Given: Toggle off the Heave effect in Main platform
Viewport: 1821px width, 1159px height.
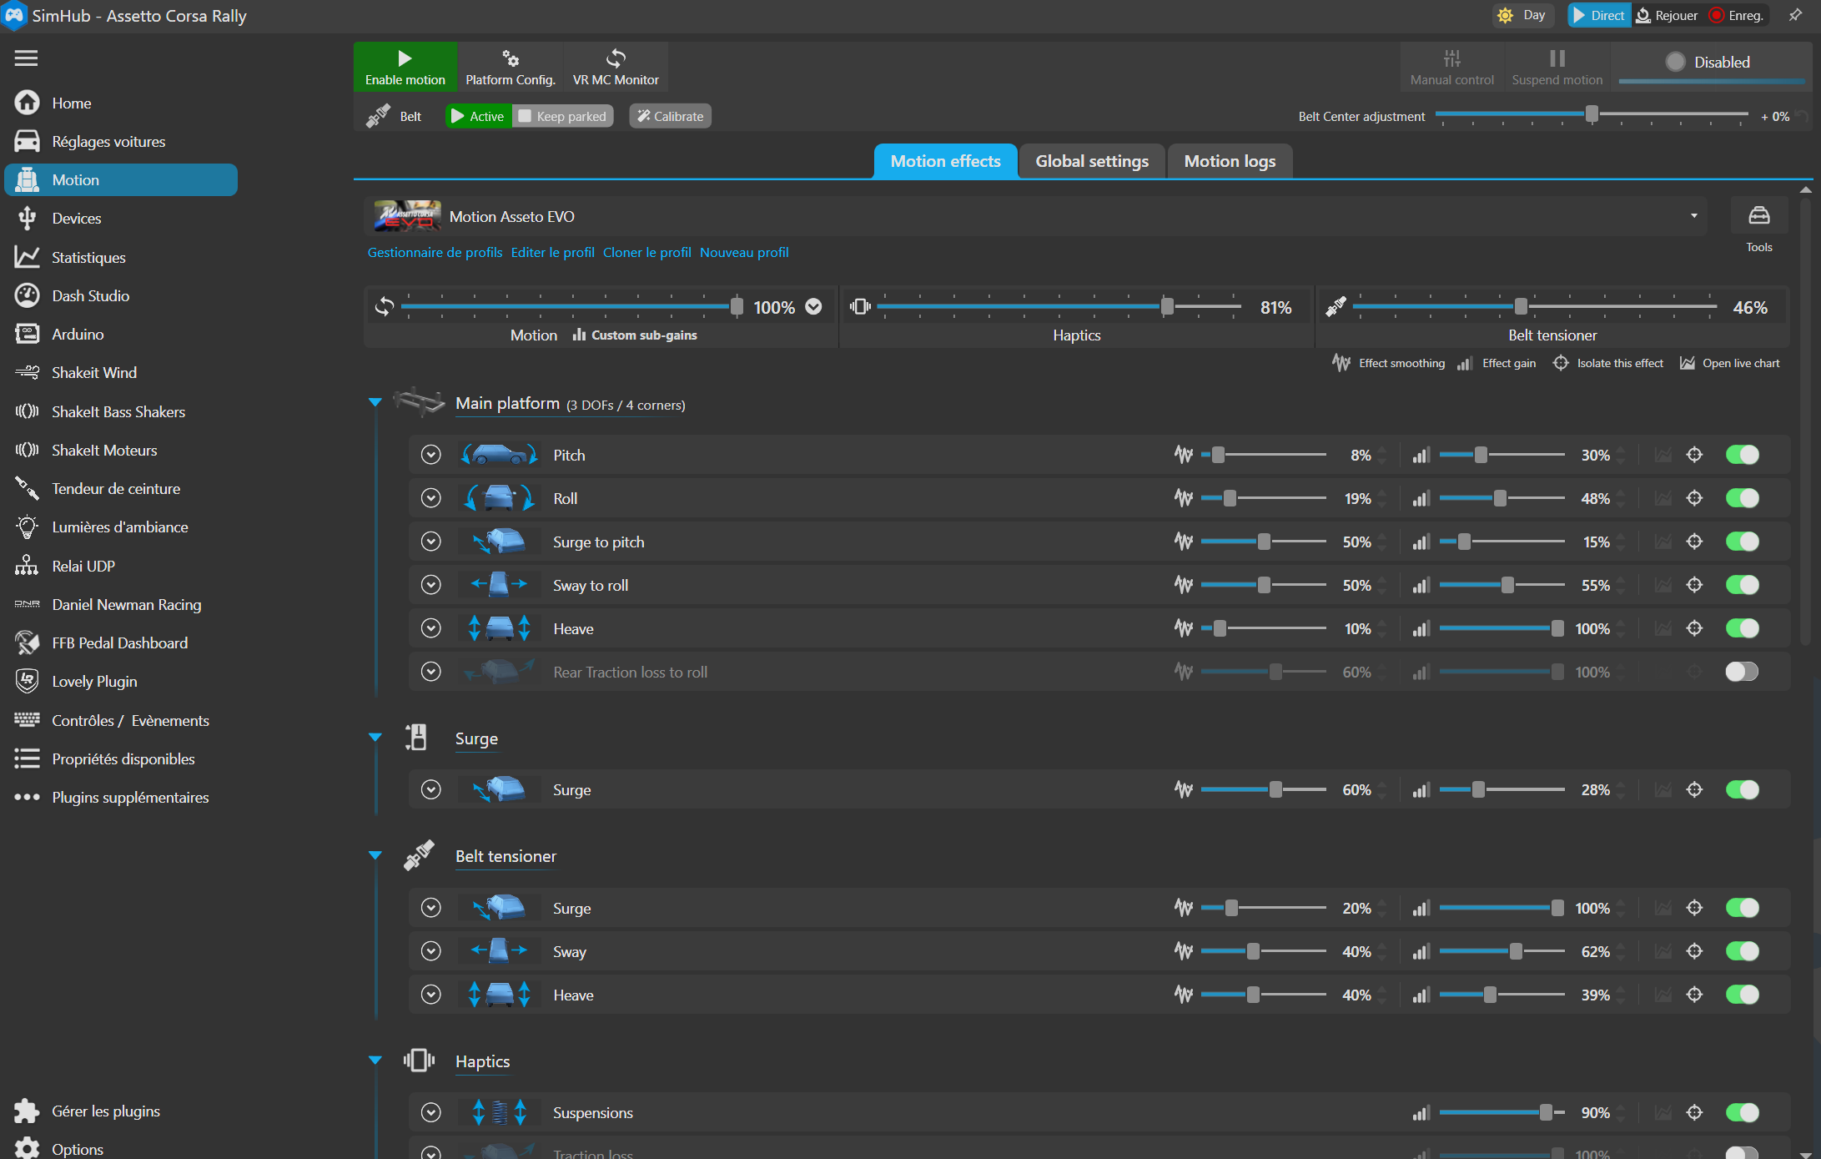Looking at the screenshot, I should point(1742,628).
